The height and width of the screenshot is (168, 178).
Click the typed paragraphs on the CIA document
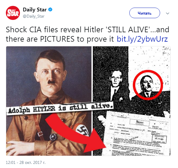137,146
